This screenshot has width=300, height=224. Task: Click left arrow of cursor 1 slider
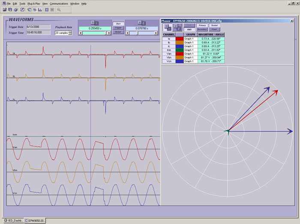pos(81,33)
